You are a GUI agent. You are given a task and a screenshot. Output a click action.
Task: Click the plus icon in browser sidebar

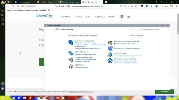click(x=3, y=84)
